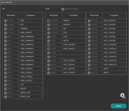Uncheck the OUT3 MSR_VALID checkbox

48,49
